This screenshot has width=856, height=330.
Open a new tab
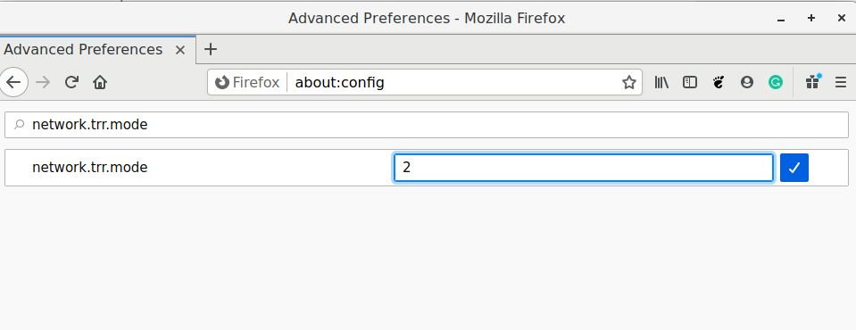click(210, 50)
